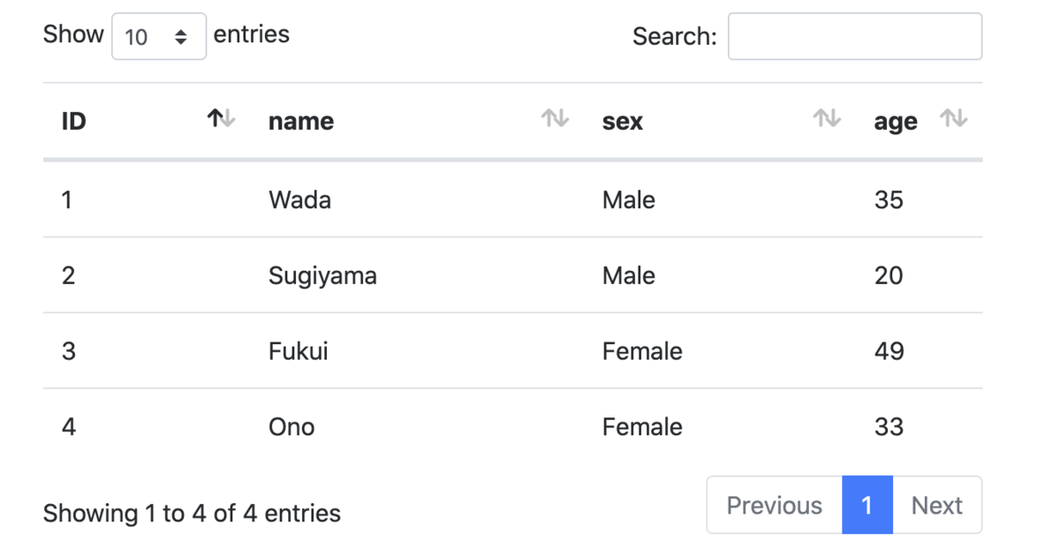1060x548 pixels.
Task: Select page 1 in pagination
Action: 867,505
